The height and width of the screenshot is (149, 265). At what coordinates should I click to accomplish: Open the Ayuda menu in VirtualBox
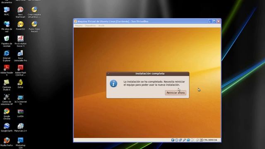point(101,26)
